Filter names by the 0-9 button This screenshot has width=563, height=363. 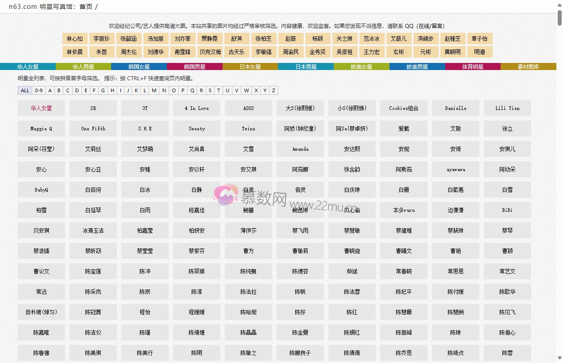coord(39,90)
